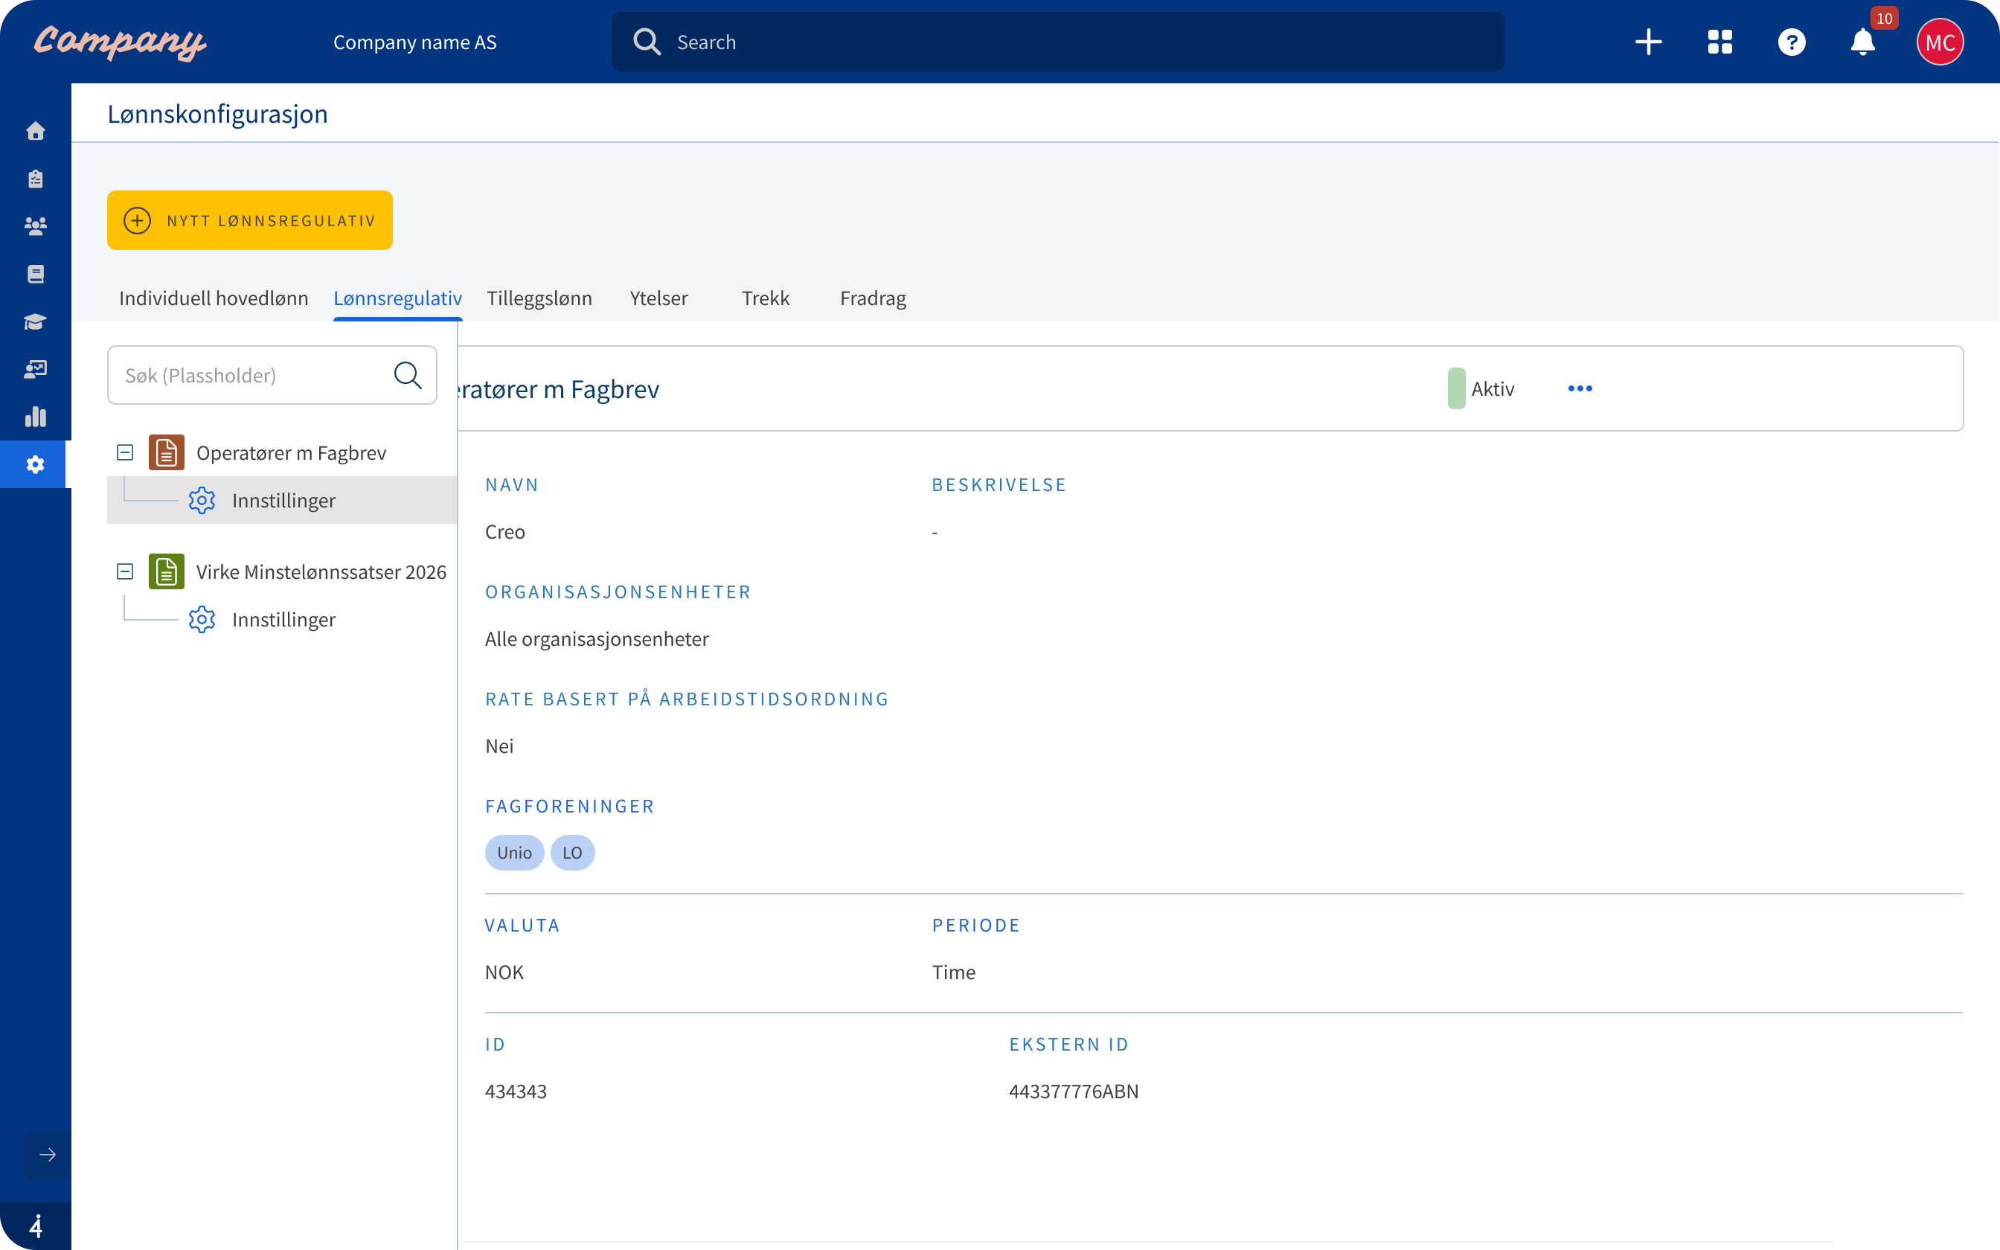
Task: Click the Nytt lønnsregulativ button
Action: click(249, 220)
